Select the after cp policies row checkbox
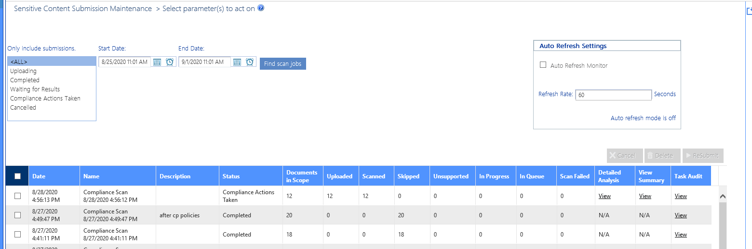Image resolution: width=752 pixels, height=249 pixels. point(17,215)
